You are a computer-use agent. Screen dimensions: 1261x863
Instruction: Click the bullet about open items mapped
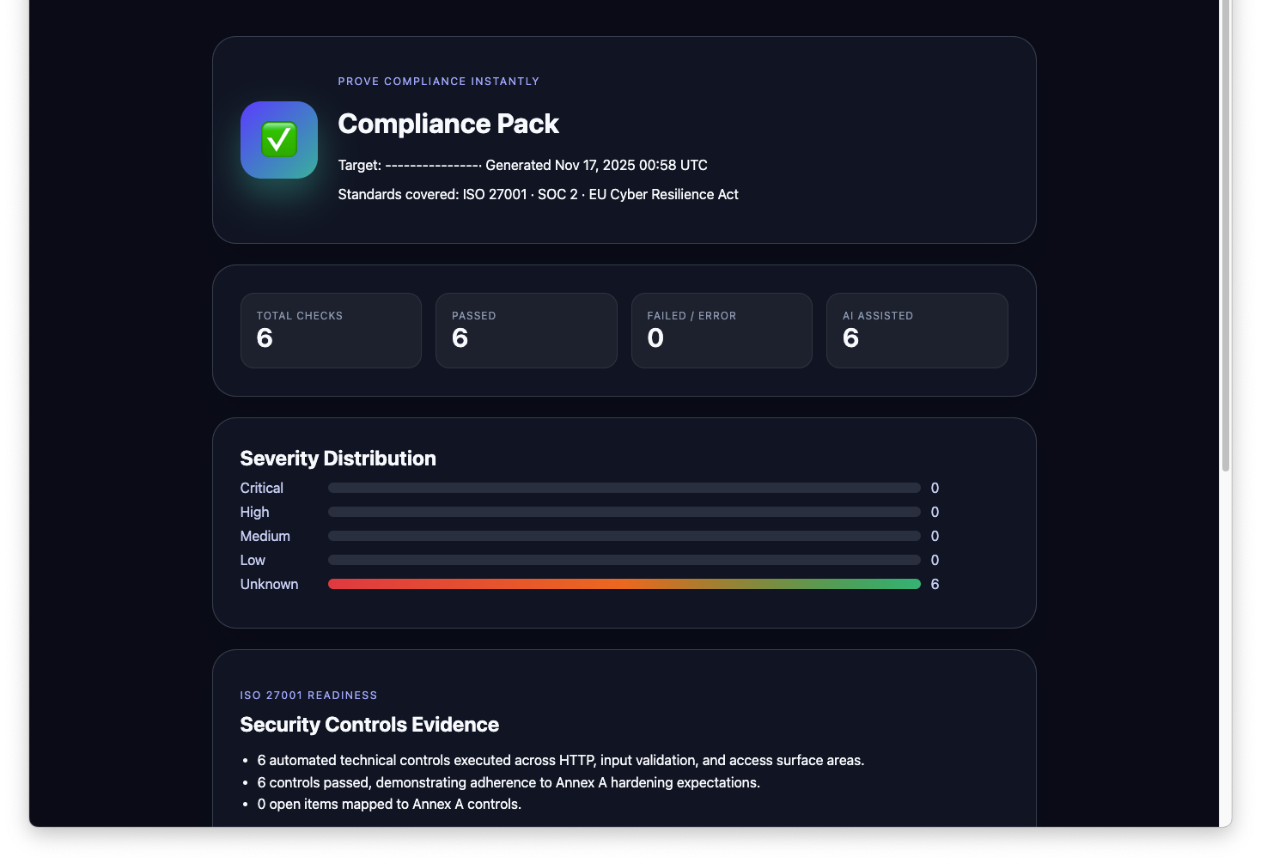389,805
